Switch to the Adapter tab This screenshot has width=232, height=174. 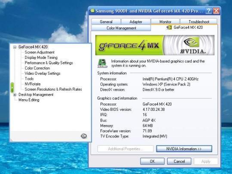click(136, 22)
